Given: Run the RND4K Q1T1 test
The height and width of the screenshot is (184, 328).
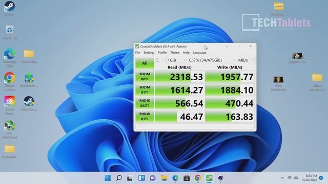Looking at the screenshot, I should tap(145, 117).
